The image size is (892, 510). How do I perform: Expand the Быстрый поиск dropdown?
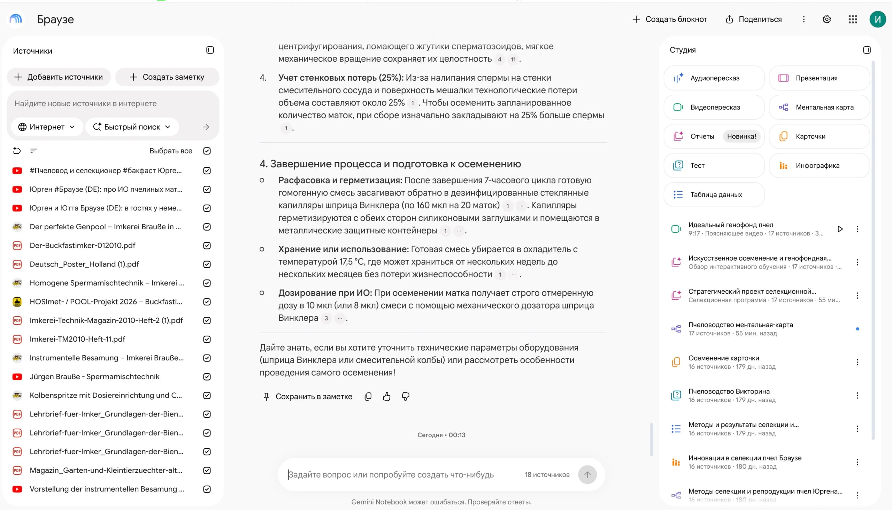[x=132, y=127]
